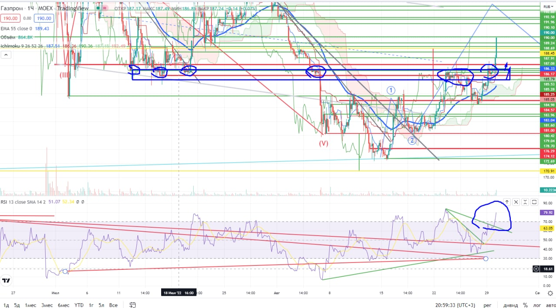556x308 pixels.
Task: Move RSI pane up with arrow icon
Action: click(506, 202)
